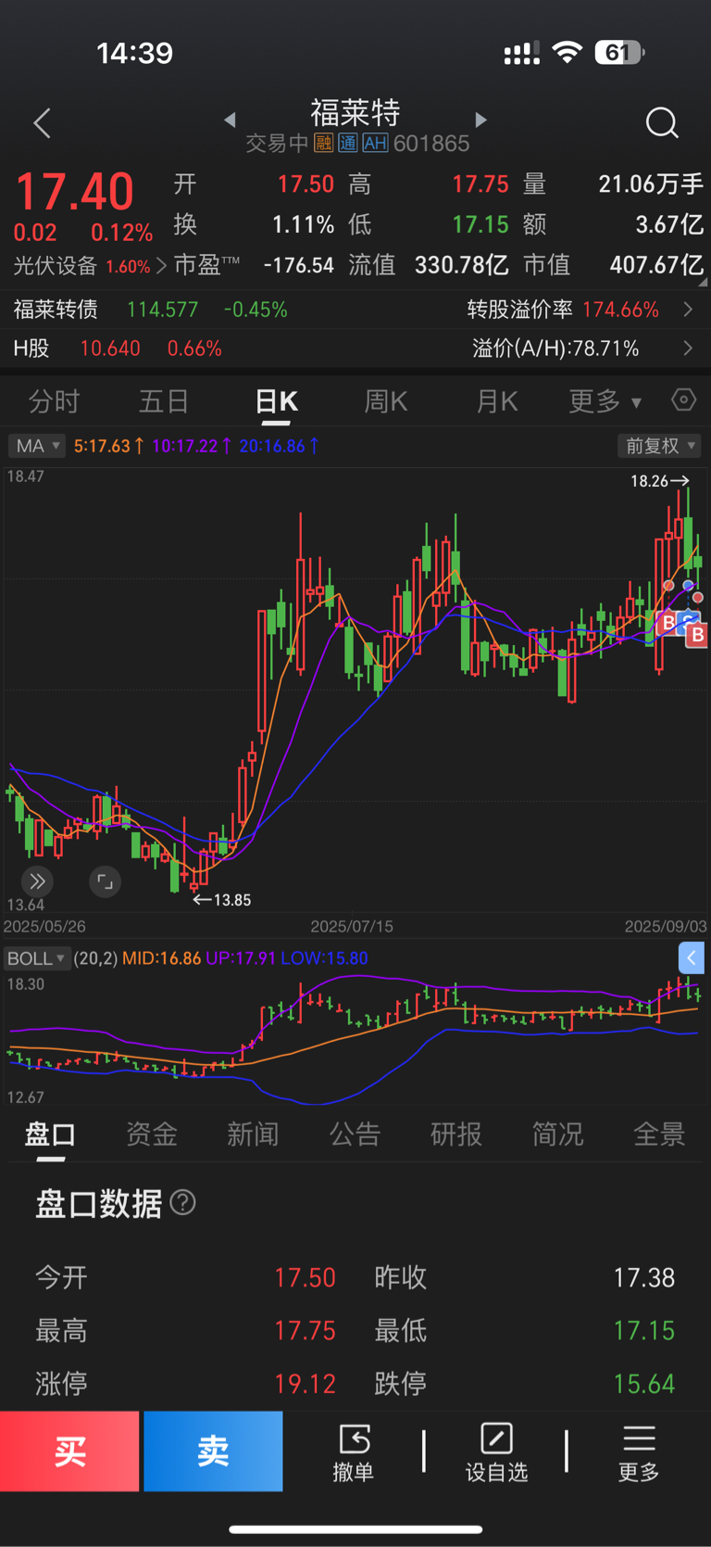
Task: Tap the red 买 buy button
Action: coord(69,1451)
